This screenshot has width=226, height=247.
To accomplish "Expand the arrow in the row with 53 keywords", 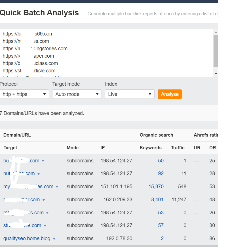I will click(x=47, y=213).
